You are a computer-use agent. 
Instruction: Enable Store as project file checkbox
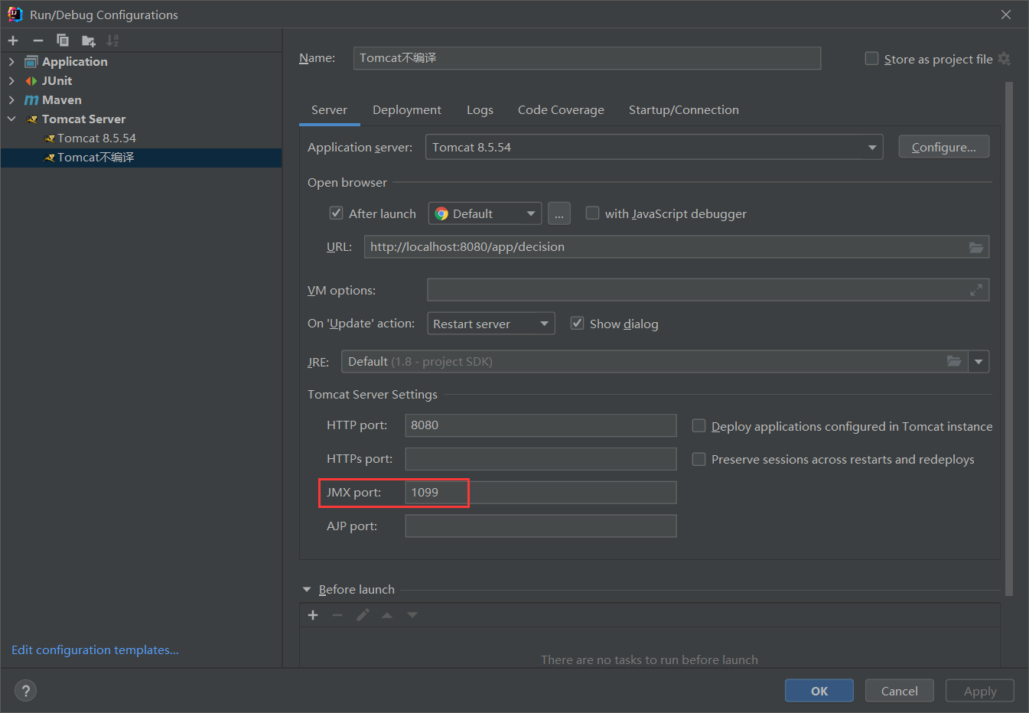click(871, 59)
